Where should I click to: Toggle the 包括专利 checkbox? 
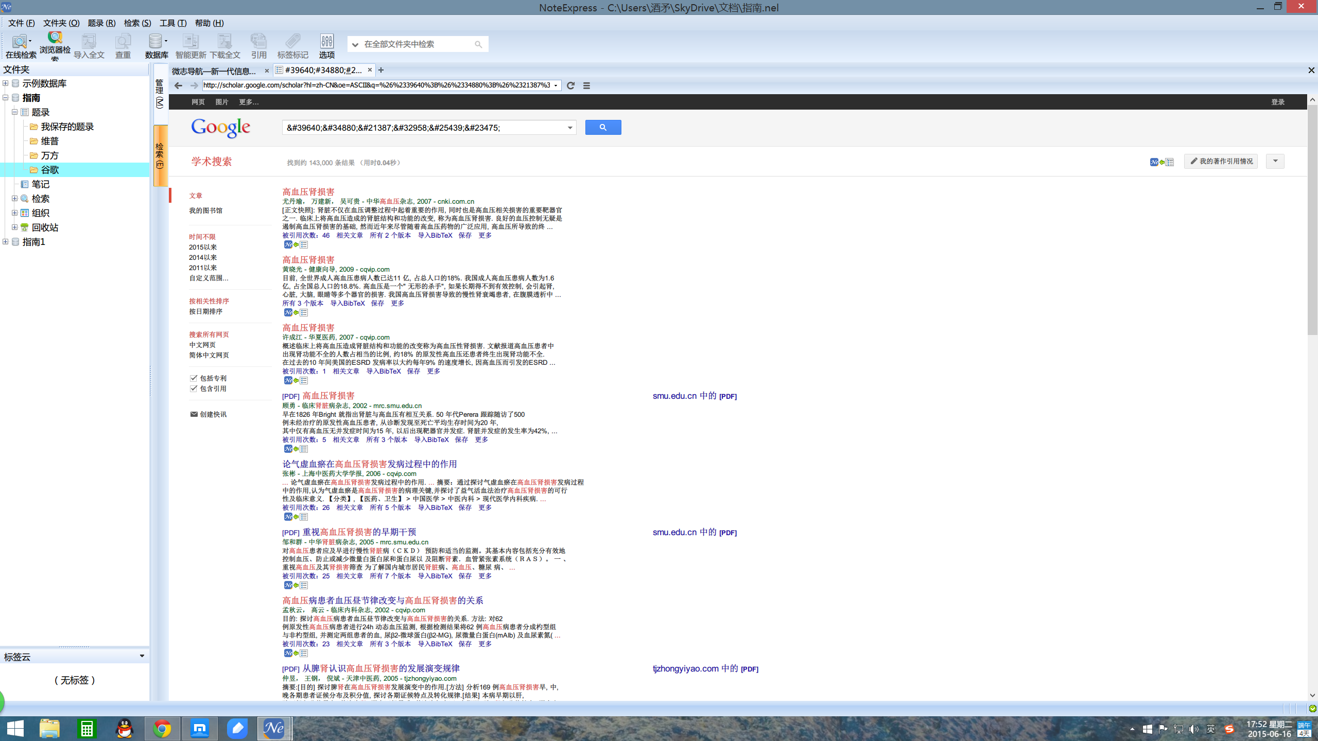tap(194, 378)
